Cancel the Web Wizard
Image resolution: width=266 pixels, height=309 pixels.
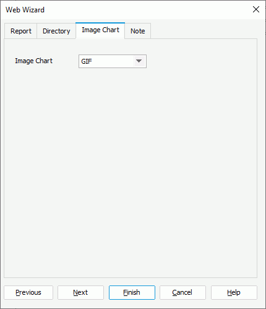tap(182, 292)
